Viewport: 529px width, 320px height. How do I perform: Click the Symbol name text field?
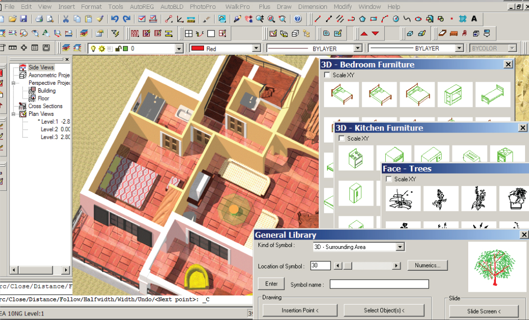[x=379, y=284]
